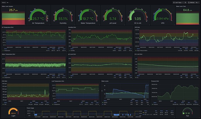Viewport: 201px width, 119px height.
Task: Click the Humidity gauge showing 55.1%
Action: click(64, 16)
